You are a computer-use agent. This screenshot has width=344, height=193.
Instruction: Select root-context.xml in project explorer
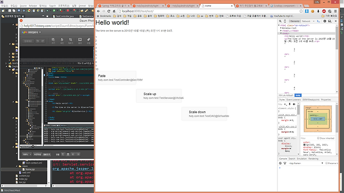[32, 163]
